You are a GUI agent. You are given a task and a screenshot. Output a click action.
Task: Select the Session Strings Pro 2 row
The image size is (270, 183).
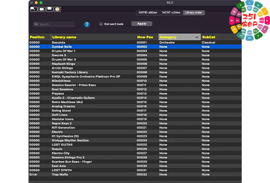point(135,157)
